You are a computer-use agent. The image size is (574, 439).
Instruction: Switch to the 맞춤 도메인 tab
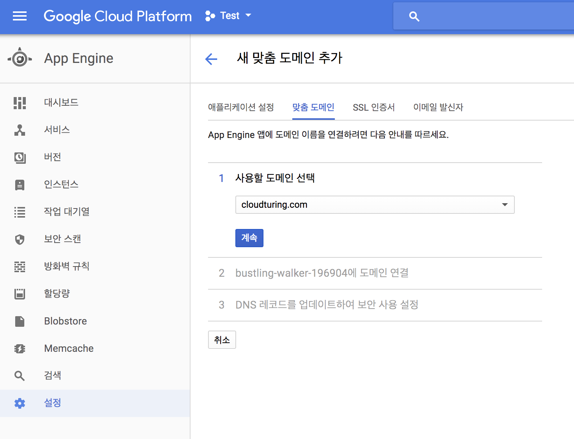[x=313, y=107]
